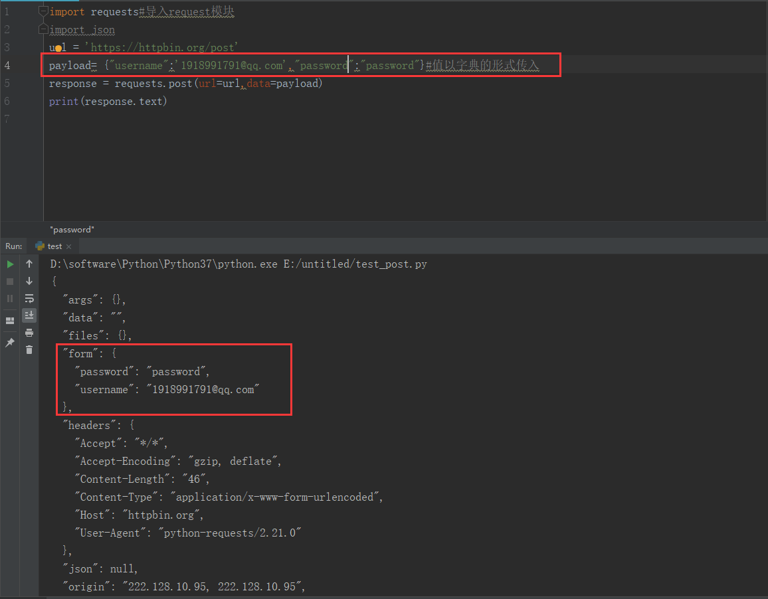
Task: Click the "files": {} output line
Action: pos(97,335)
